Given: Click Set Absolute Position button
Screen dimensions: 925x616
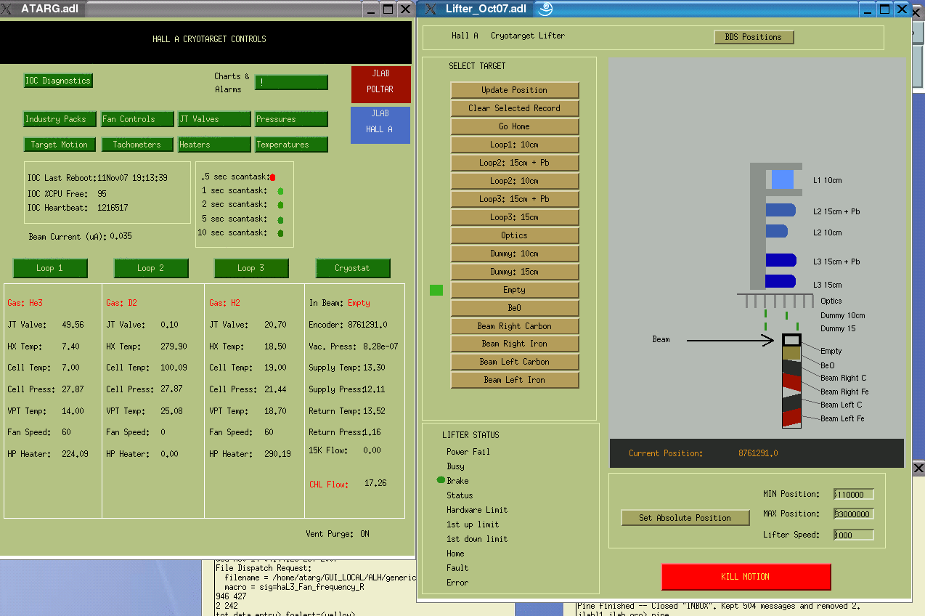Looking at the screenshot, I should (685, 518).
